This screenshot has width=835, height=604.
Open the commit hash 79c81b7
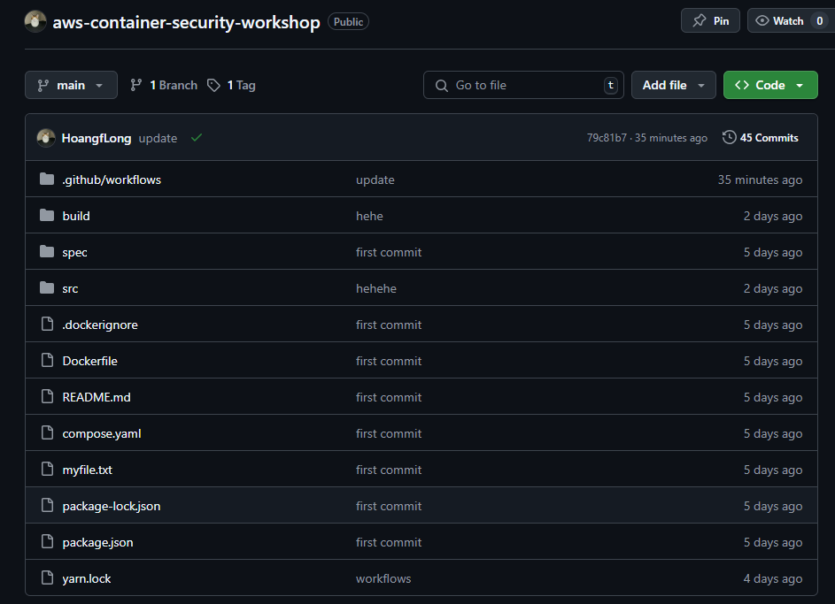[x=607, y=138]
